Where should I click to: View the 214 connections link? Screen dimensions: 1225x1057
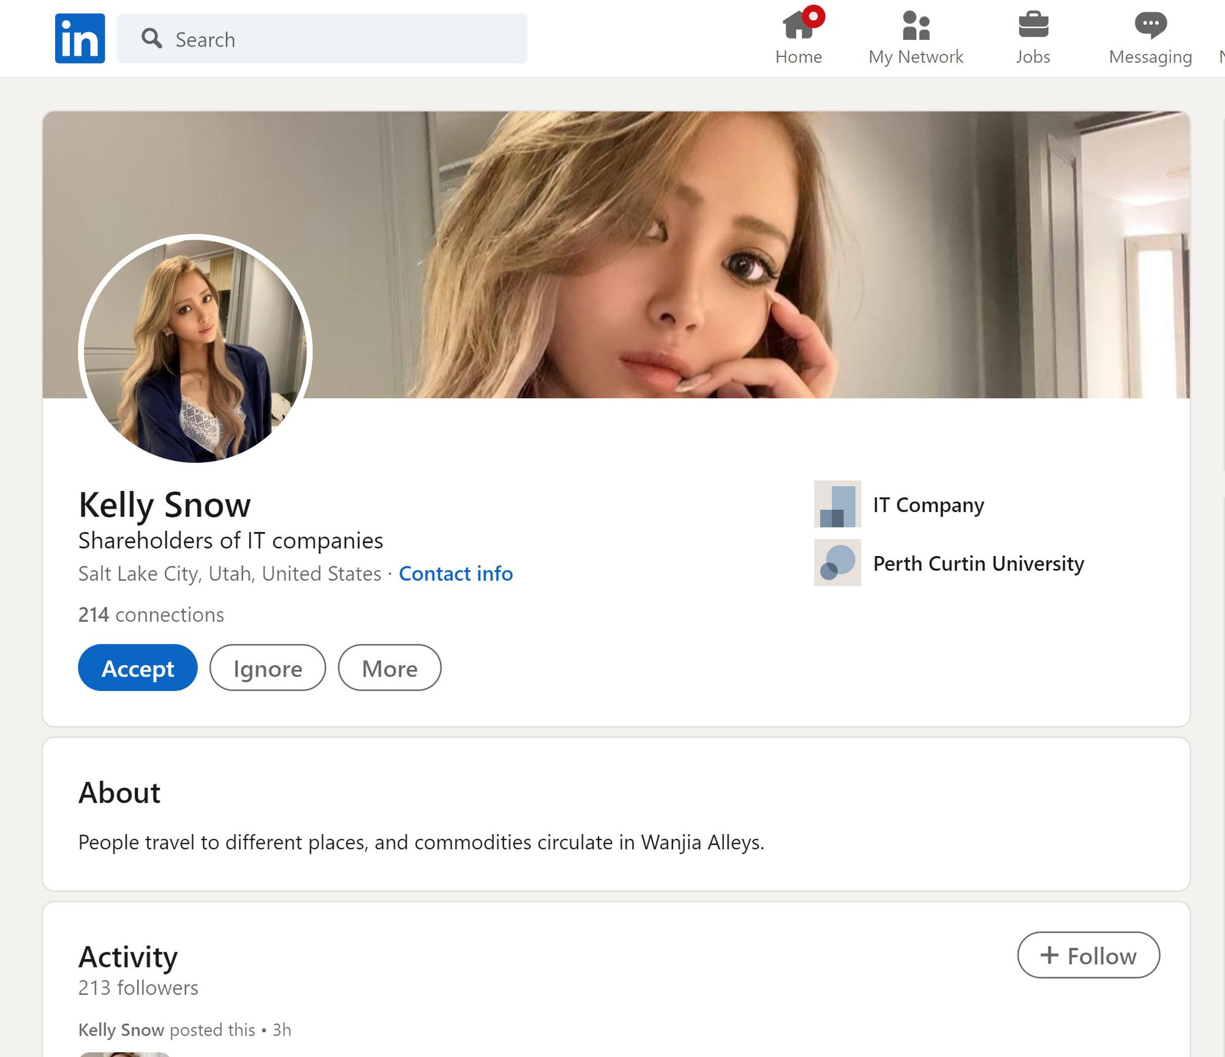click(x=151, y=614)
